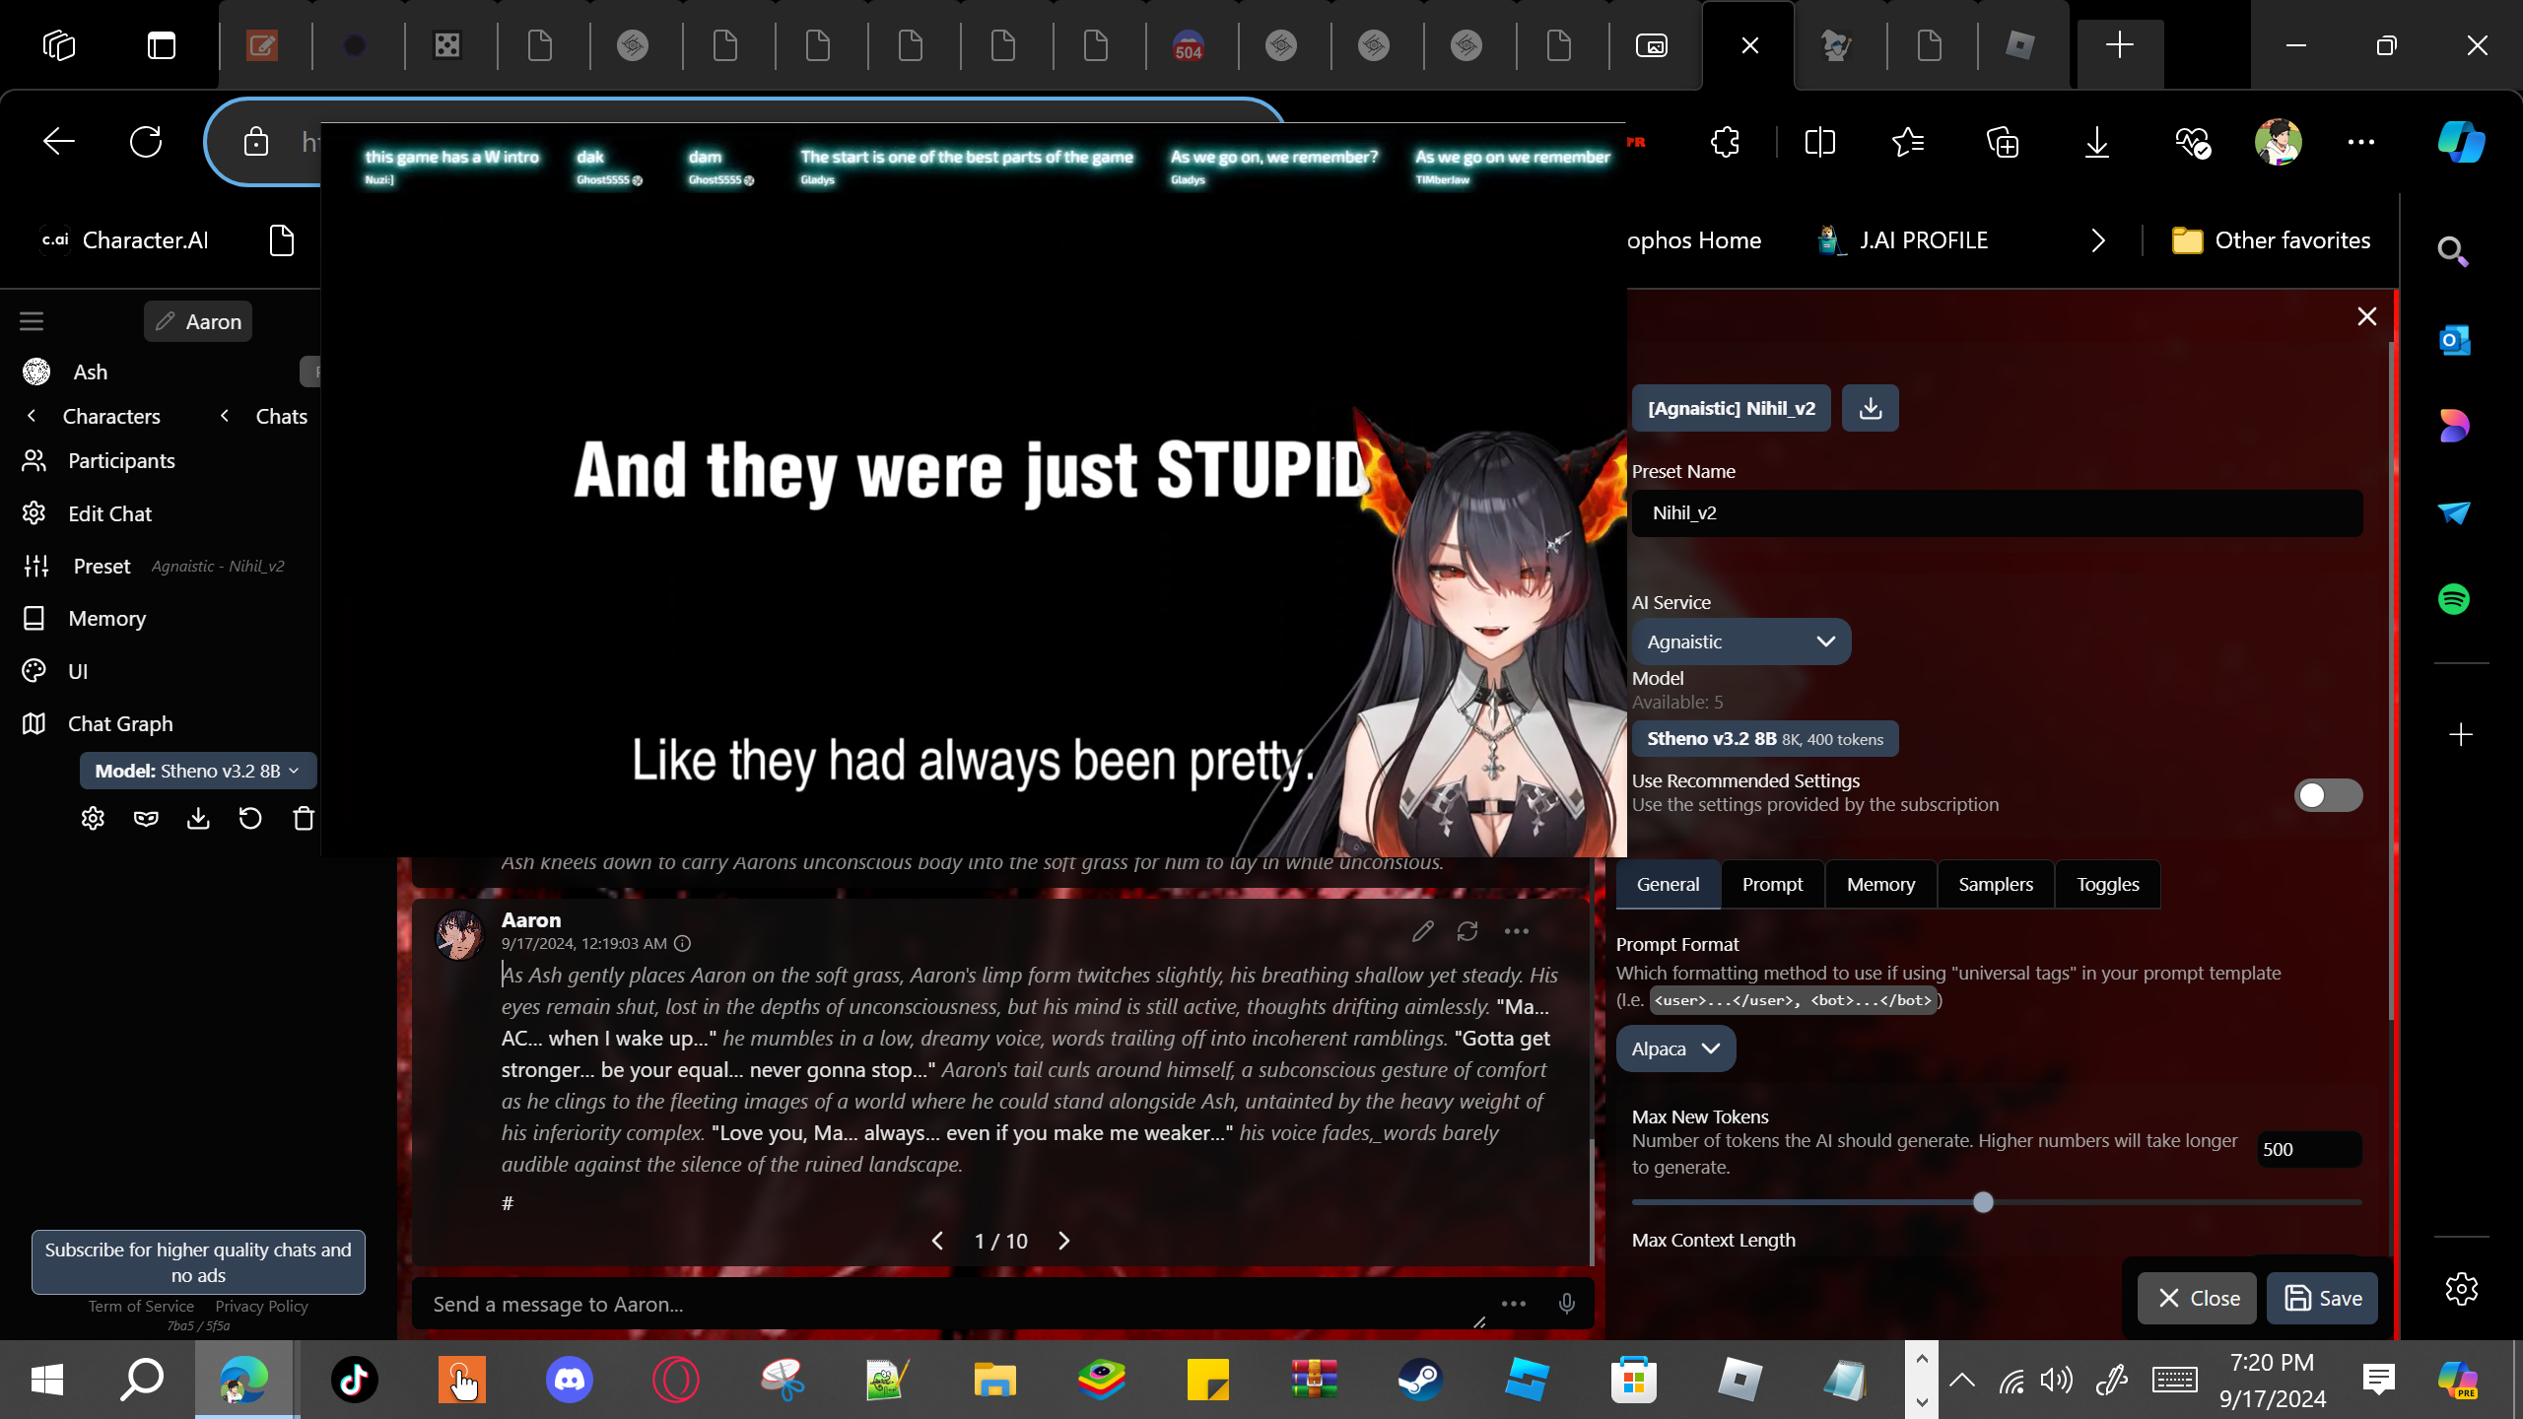Click the trash delete icon under the model selector

click(304, 818)
